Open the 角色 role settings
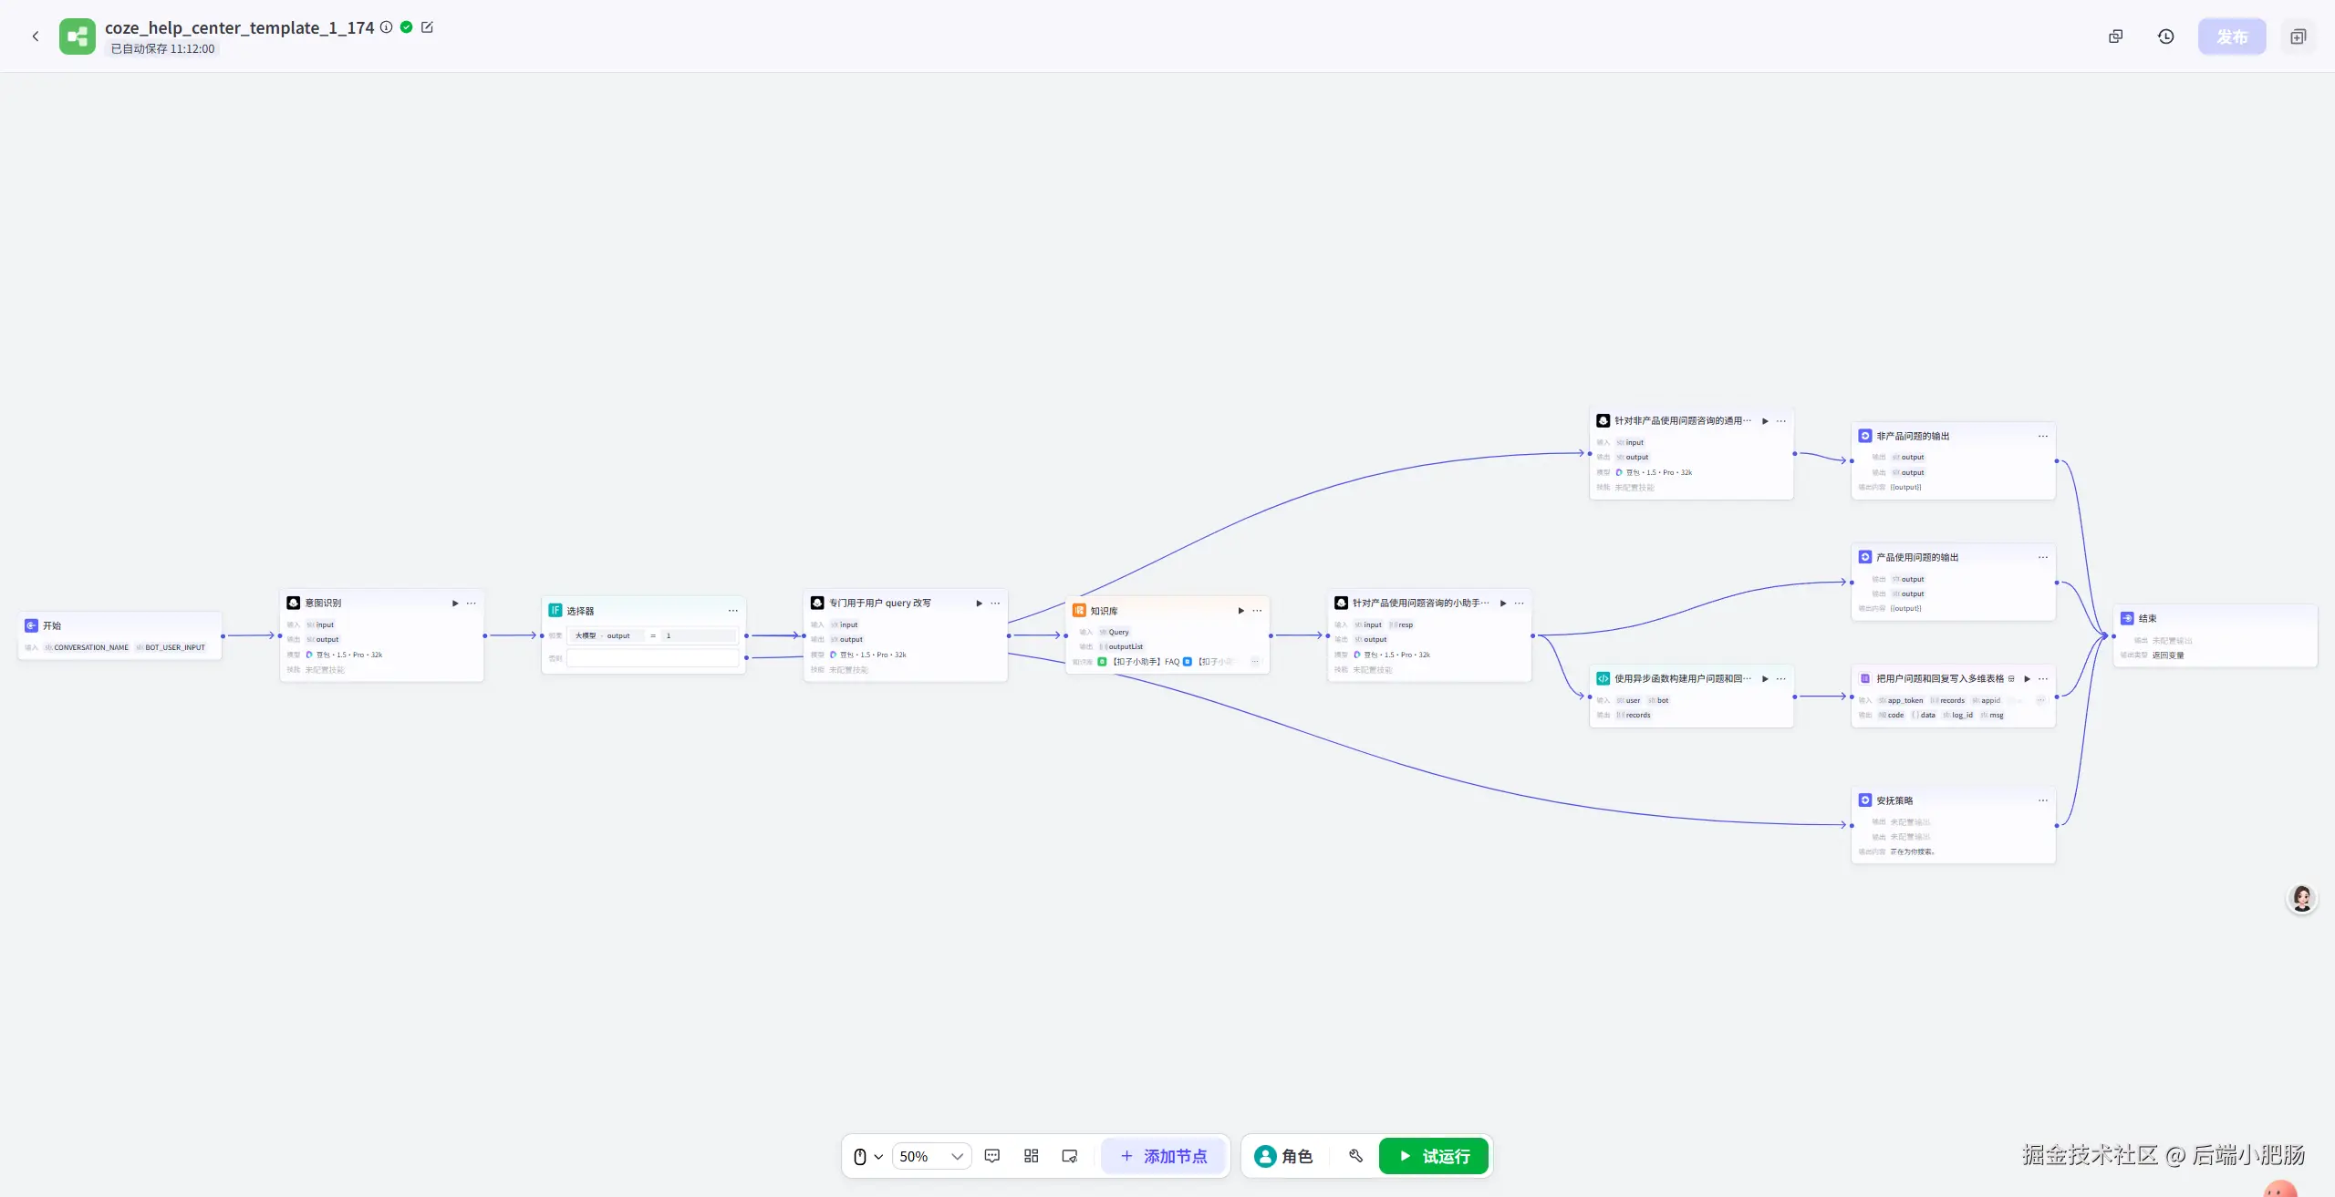This screenshot has height=1197, width=2335. pos(1283,1156)
